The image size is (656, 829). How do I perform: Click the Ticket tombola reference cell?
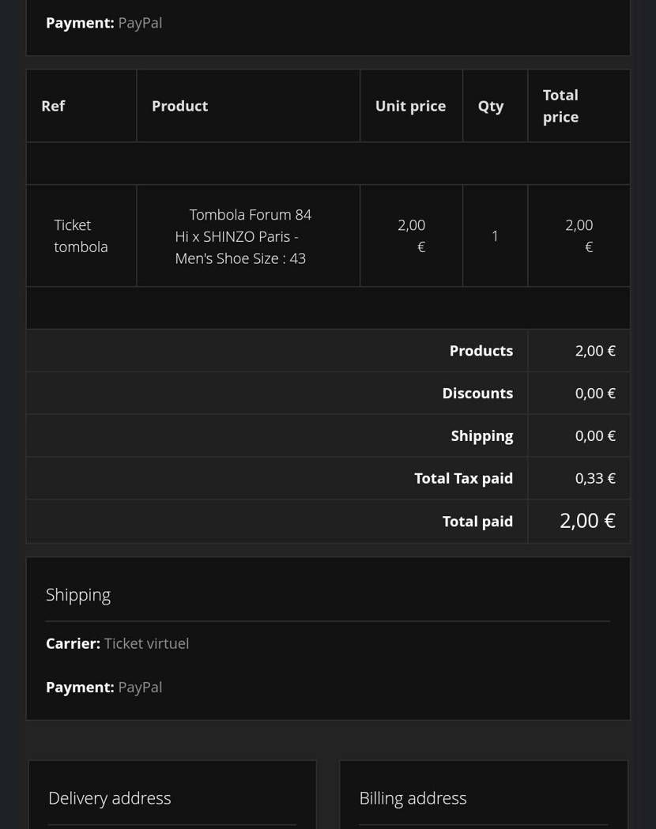tap(81, 236)
